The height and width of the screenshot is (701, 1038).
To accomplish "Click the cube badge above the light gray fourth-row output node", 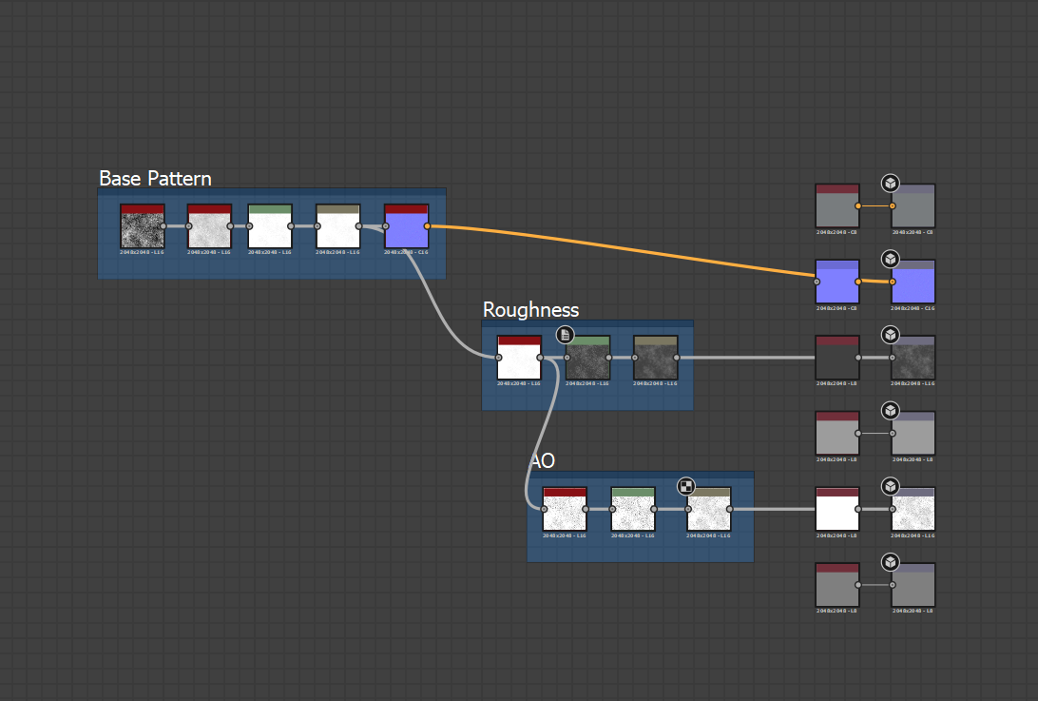I will pyautogui.click(x=891, y=411).
